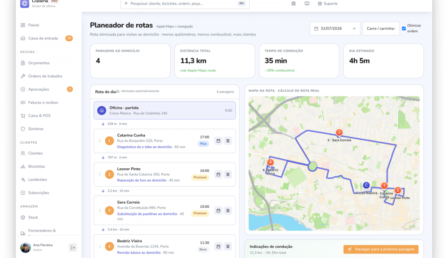Click the Plus badge on Catarina Cunha

point(203,144)
